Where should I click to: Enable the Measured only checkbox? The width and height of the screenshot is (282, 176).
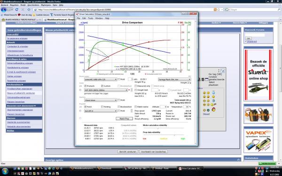coord(136,86)
